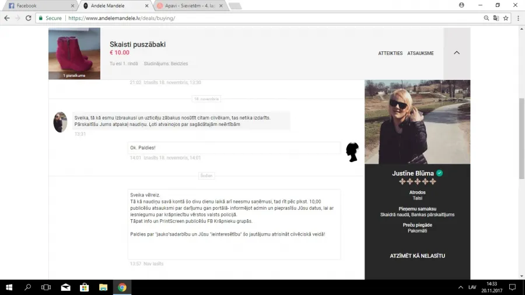Open Windows taskbar search
The width and height of the screenshot is (525, 295).
[x=28, y=287]
